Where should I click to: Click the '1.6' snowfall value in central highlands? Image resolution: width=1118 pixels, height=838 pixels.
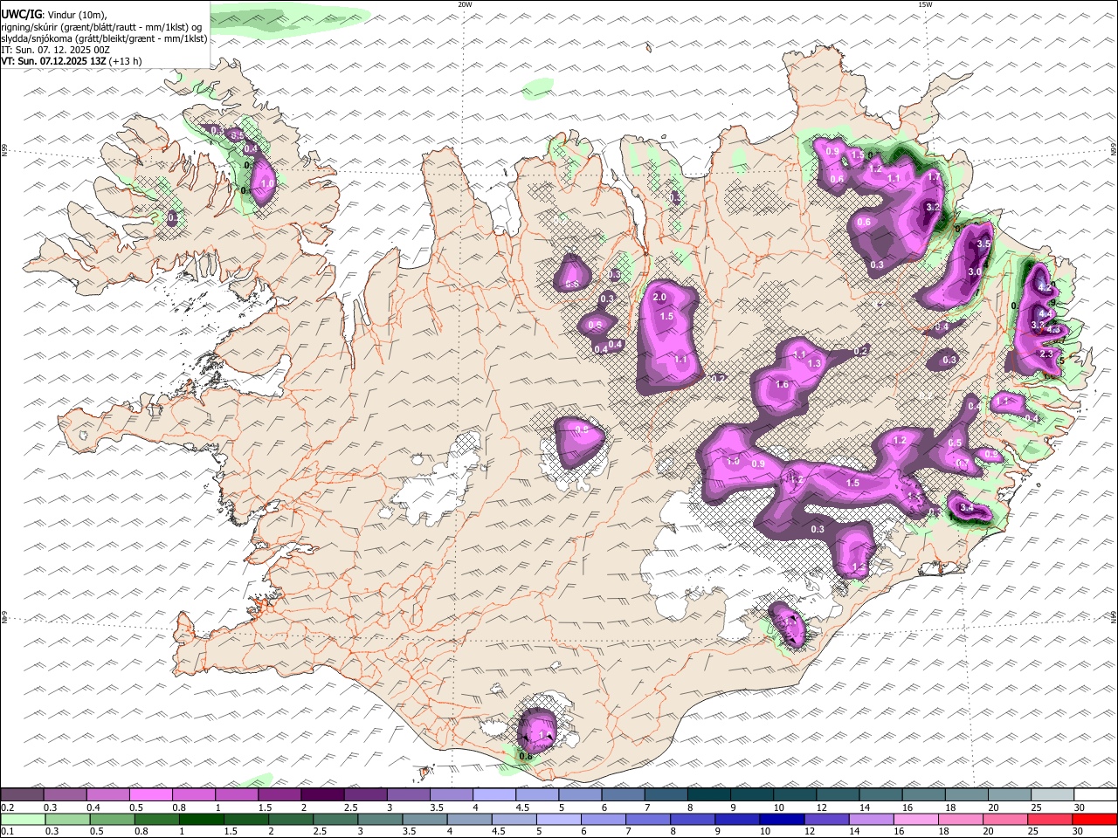tap(783, 385)
